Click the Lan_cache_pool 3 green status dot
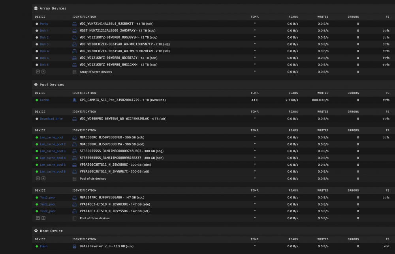Screen dimensions: 395x254 click(x=37, y=151)
